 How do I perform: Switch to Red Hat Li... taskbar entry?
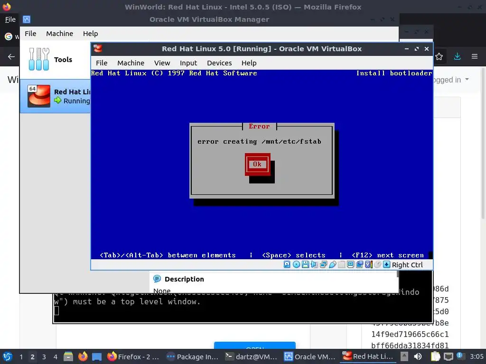368,356
